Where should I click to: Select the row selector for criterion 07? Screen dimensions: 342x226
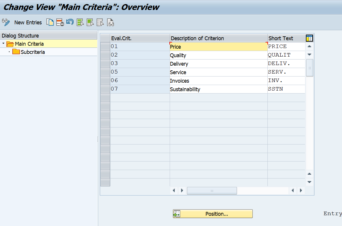tap(105, 89)
